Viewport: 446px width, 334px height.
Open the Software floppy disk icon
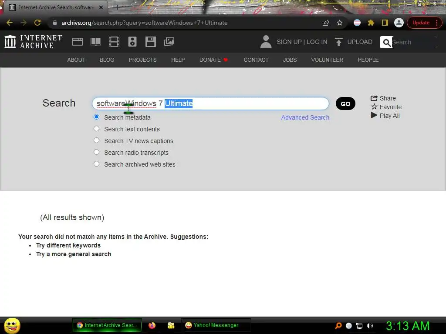pyautogui.click(x=150, y=42)
